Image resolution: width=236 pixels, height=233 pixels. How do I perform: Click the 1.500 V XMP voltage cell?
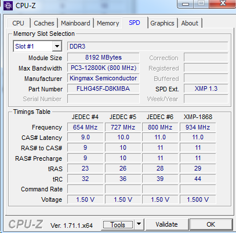[x=198, y=199]
